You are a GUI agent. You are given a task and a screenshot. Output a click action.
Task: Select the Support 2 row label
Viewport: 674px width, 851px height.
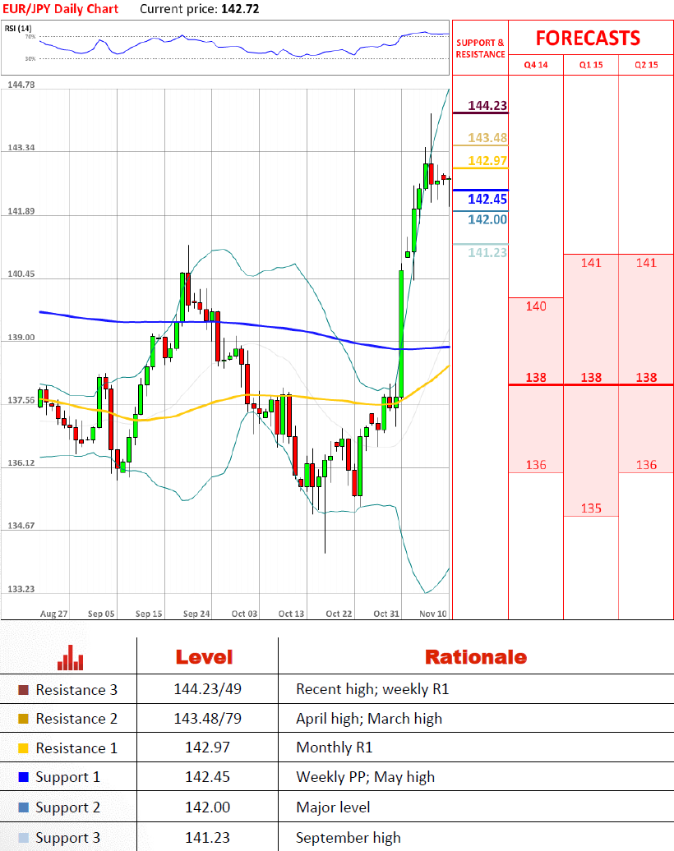click(68, 807)
